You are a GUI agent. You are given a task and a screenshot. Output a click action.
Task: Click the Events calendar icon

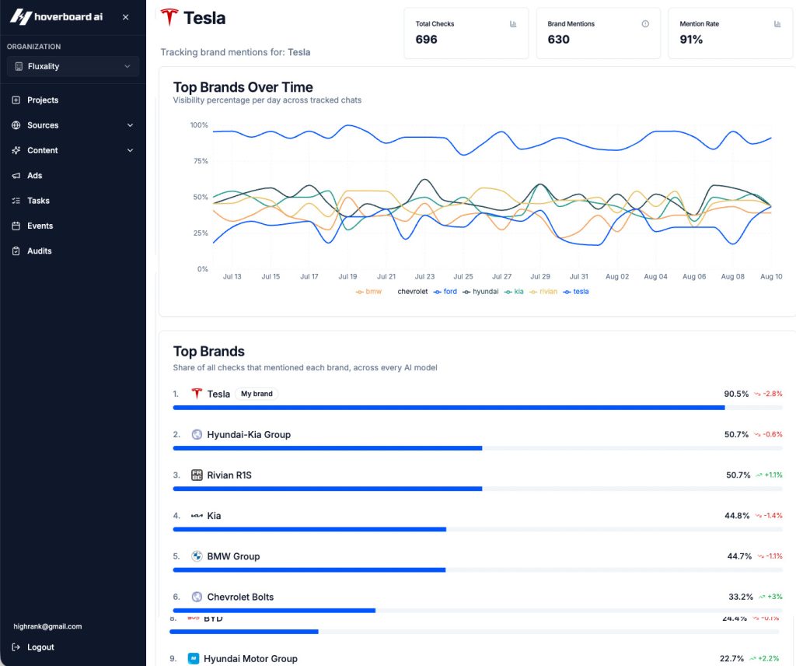tap(16, 226)
